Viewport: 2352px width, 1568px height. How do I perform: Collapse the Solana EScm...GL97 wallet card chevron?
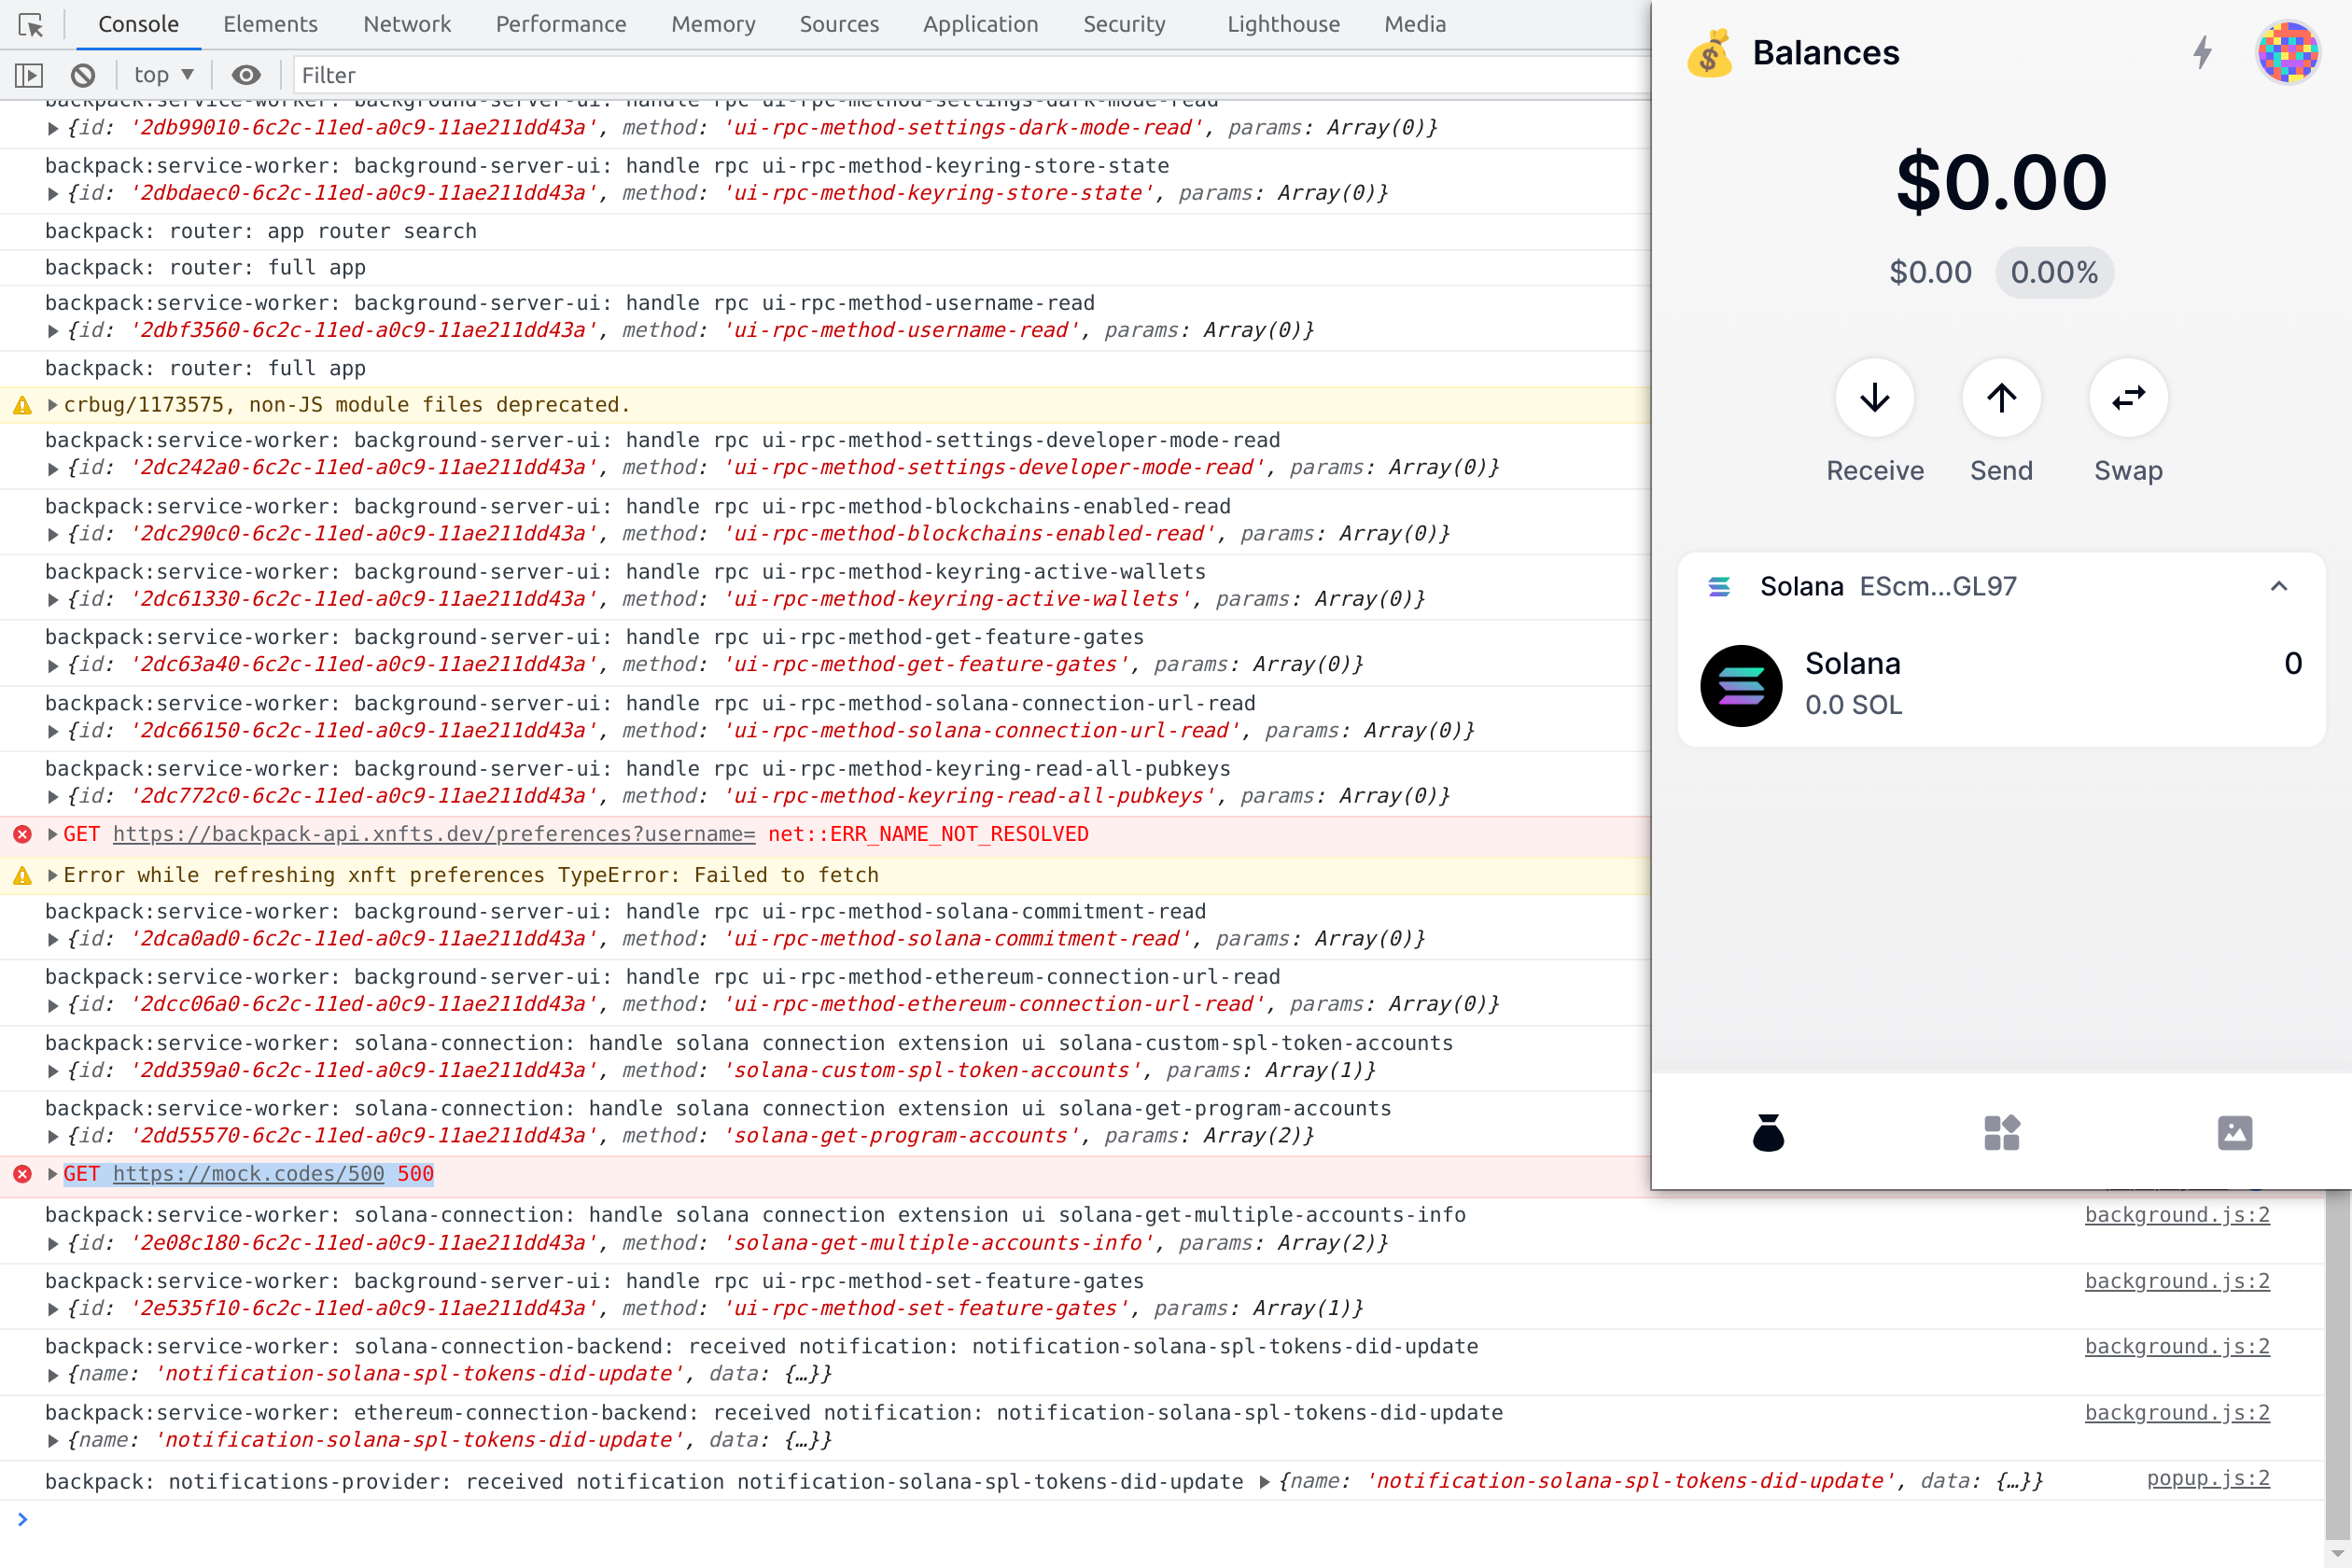pos(2280,586)
